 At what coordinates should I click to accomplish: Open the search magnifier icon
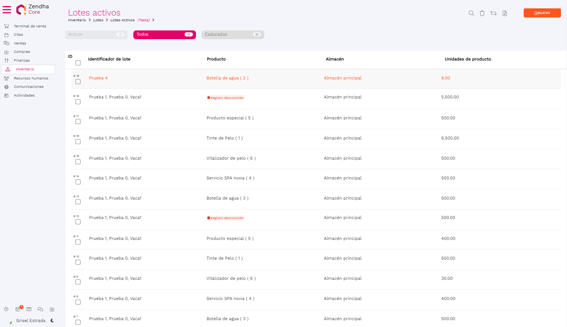[x=471, y=13]
